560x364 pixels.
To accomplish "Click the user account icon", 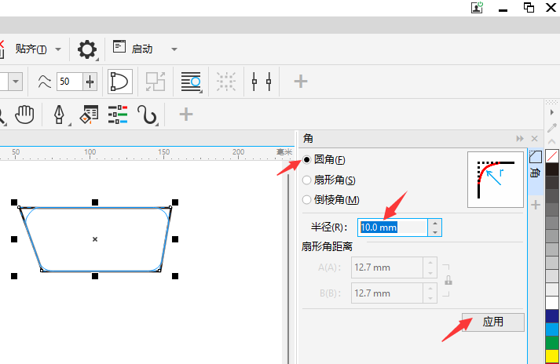I will click(x=477, y=8).
